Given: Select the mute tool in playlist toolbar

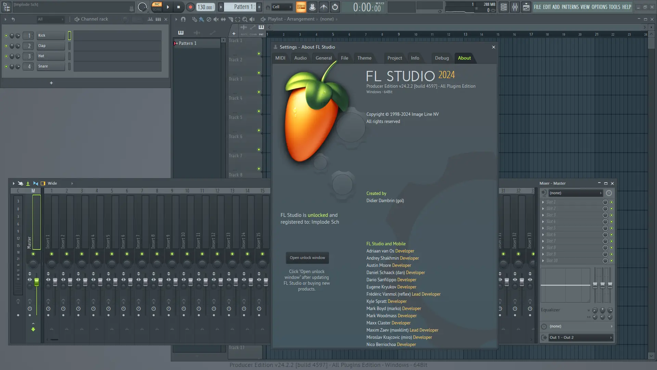Looking at the screenshot, I should [216, 19].
